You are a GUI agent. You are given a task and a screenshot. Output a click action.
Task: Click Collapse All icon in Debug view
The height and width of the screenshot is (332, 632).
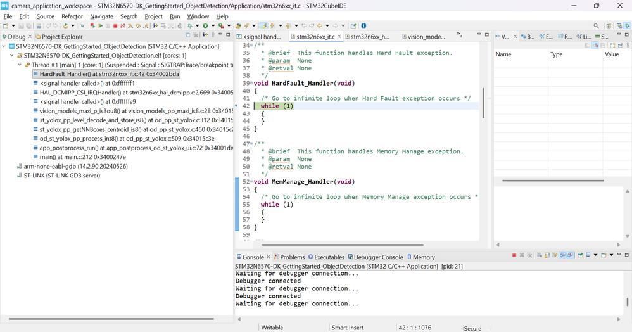point(188,35)
